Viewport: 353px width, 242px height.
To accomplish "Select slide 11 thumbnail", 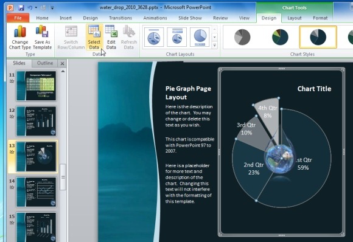I will (x=37, y=86).
